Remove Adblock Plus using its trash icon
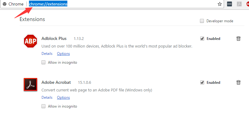 [239, 39]
